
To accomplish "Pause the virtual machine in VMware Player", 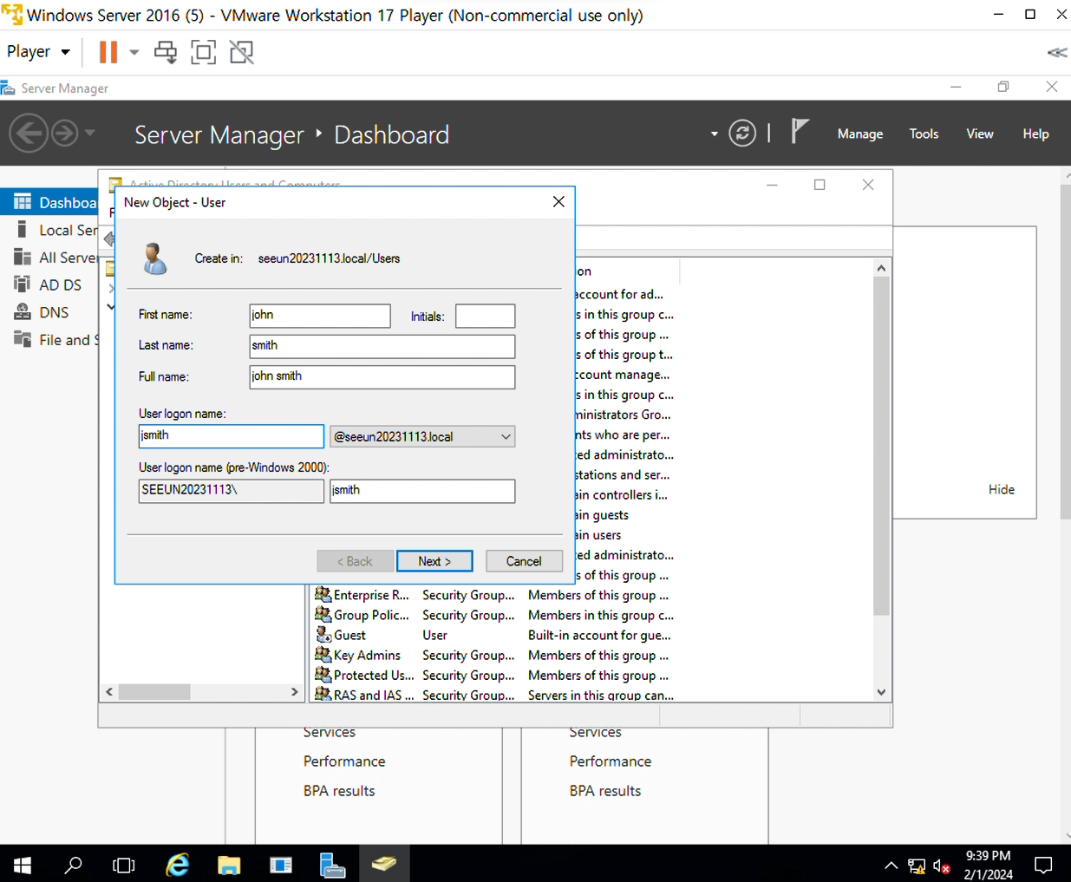I will [108, 52].
